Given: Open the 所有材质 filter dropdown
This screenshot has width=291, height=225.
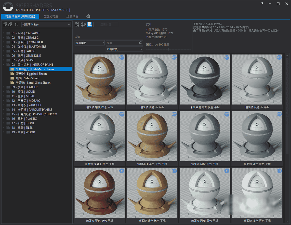Looking at the screenshot, I should click(124, 49).
